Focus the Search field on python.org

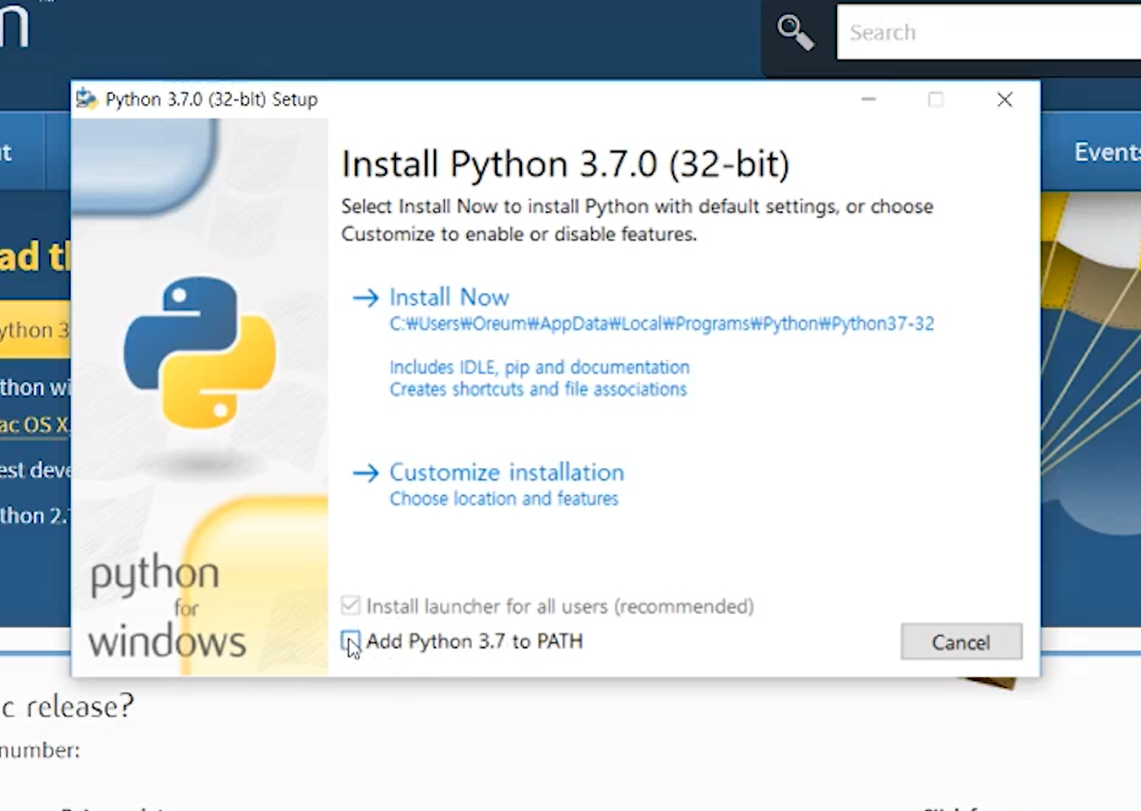pos(989,32)
